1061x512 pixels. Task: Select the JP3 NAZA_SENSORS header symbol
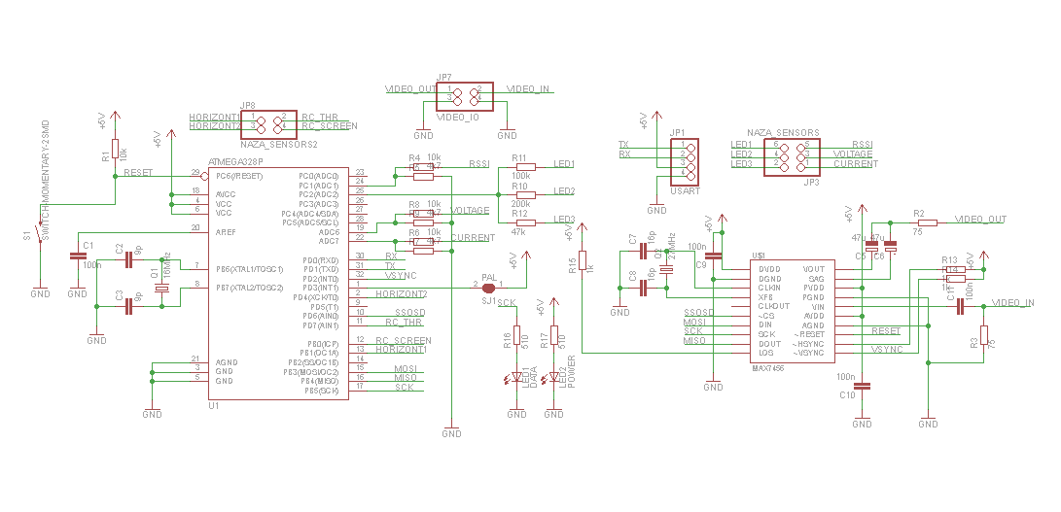792,157
